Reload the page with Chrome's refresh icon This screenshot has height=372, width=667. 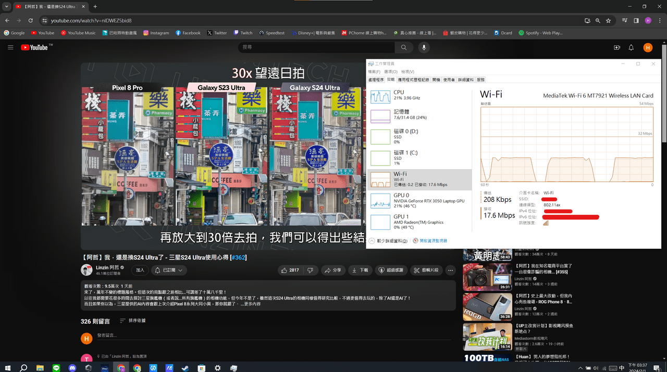pos(31,20)
